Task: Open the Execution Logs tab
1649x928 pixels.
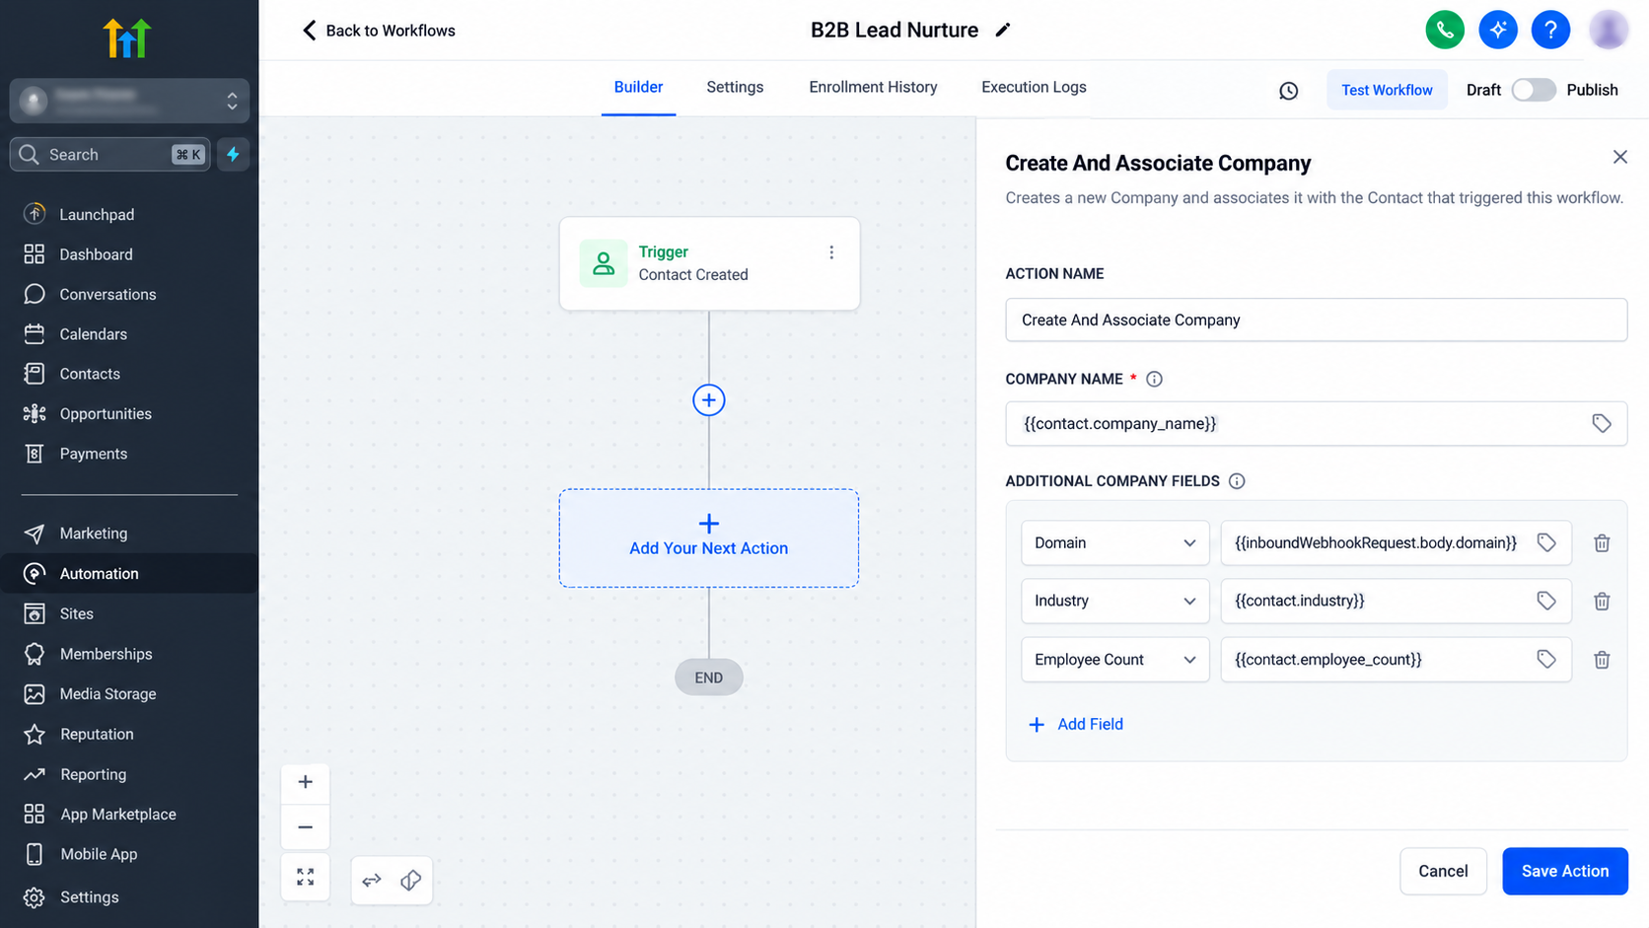Action: 1034,87
